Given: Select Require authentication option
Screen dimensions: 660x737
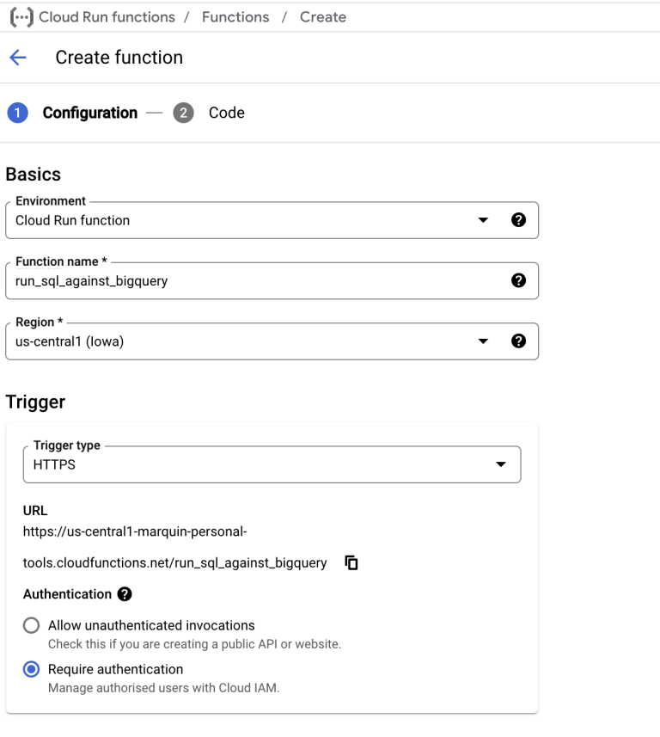Looking at the screenshot, I should (x=31, y=669).
